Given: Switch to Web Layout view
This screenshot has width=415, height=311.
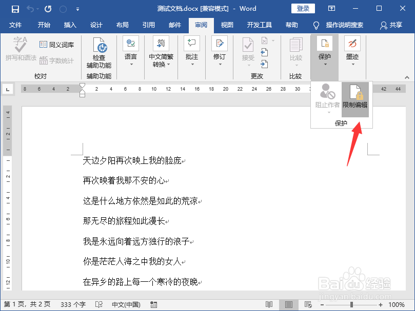Looking at the screenshot, I should point(308,305).
